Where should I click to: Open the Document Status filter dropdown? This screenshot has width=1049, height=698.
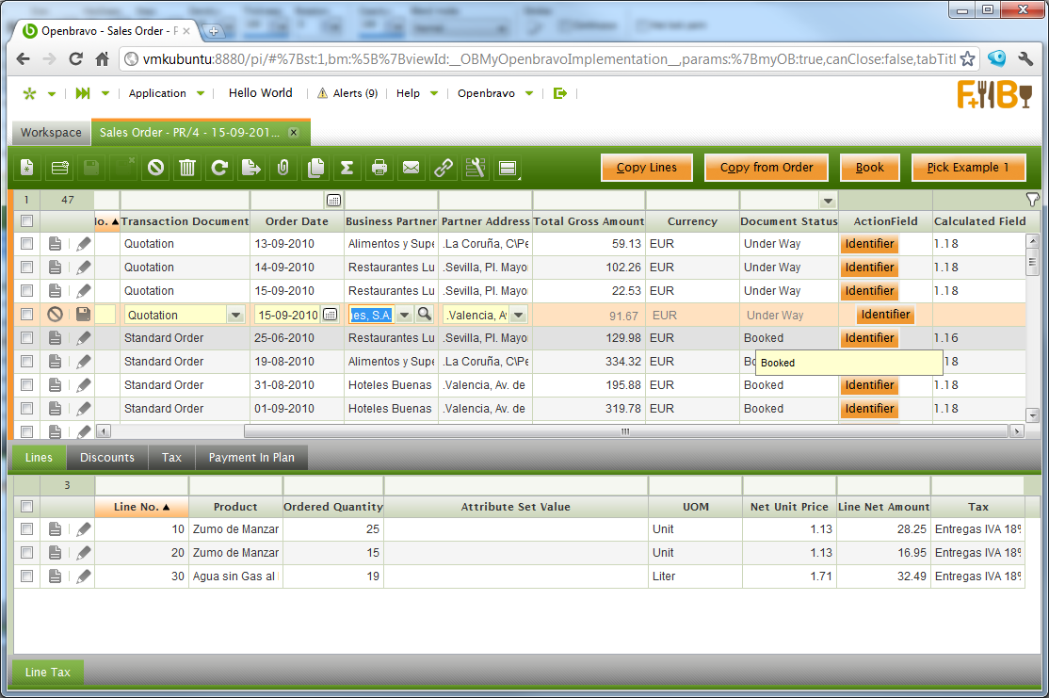(828, 201)
